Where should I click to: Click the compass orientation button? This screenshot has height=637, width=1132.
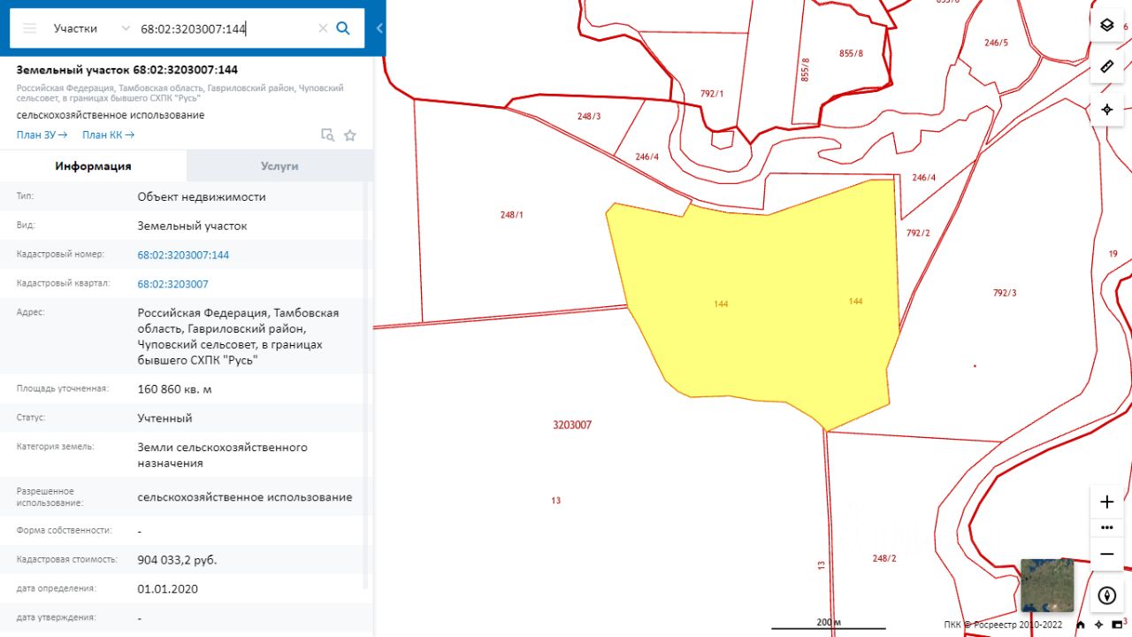click(x=1106, y=595)
